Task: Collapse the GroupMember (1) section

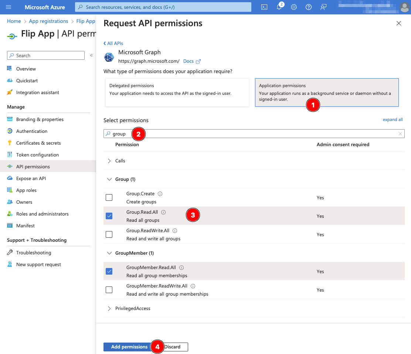Action: coord(109,253)
